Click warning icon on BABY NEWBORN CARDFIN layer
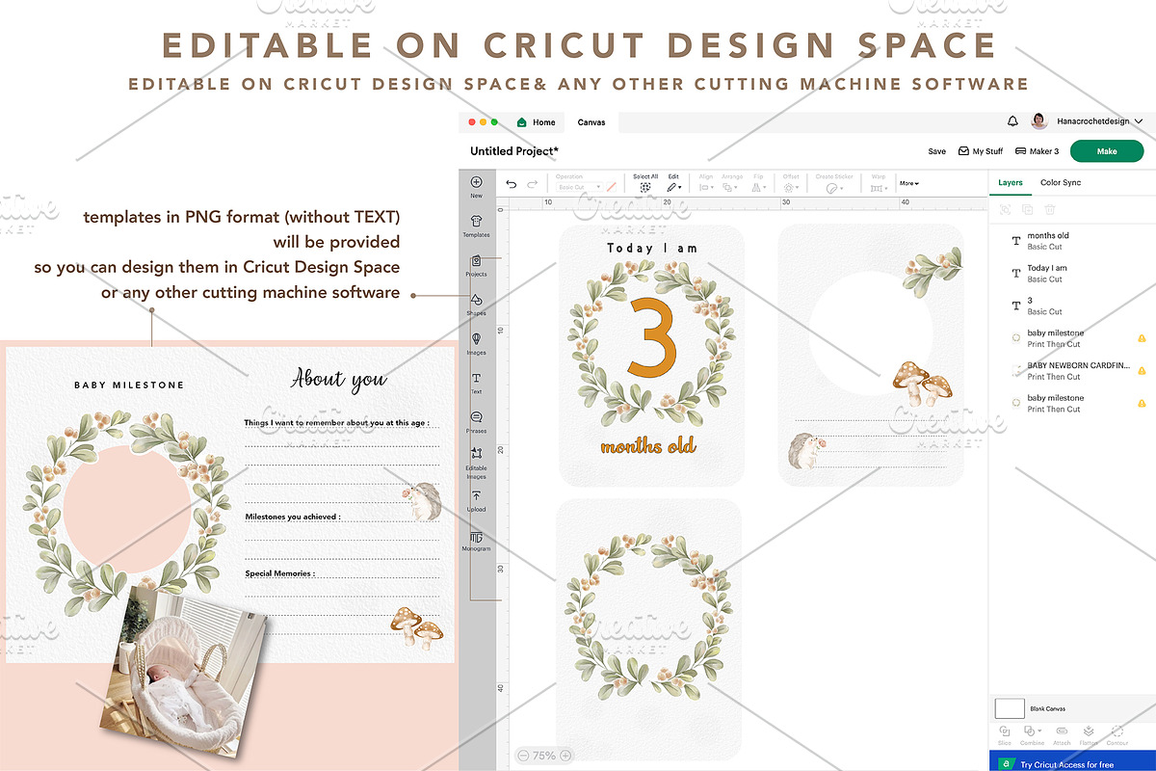This screenshot has width=1156, height=771. (1142, 370)
